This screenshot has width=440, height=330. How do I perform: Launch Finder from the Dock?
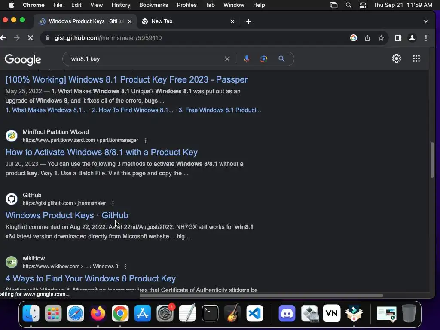pos(31,313)
